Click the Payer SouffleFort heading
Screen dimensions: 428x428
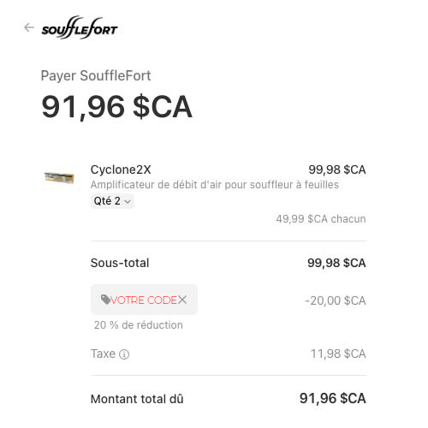[x=96, y=76]
